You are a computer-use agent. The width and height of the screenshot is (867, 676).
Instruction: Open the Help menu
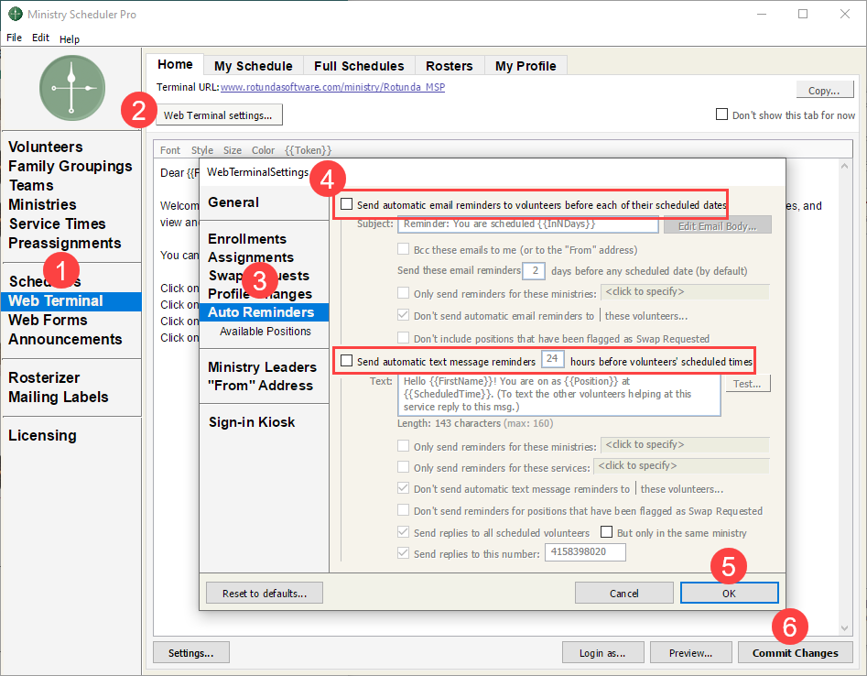coord(70,39)
